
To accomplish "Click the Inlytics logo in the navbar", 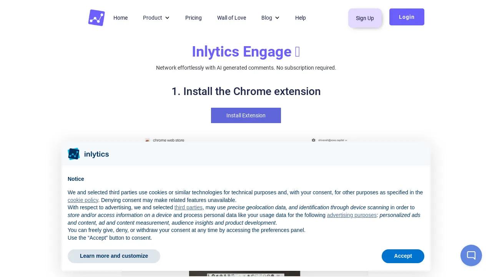I will (96, 18).
